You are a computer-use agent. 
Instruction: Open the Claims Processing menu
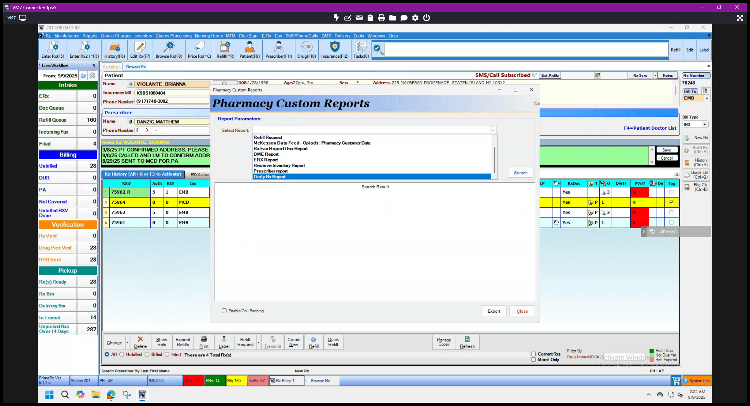pos(174,36)
